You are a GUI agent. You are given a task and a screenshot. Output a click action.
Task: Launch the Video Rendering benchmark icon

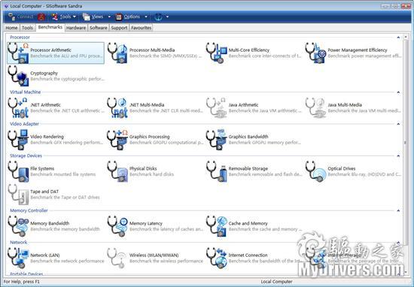(18, 140)
